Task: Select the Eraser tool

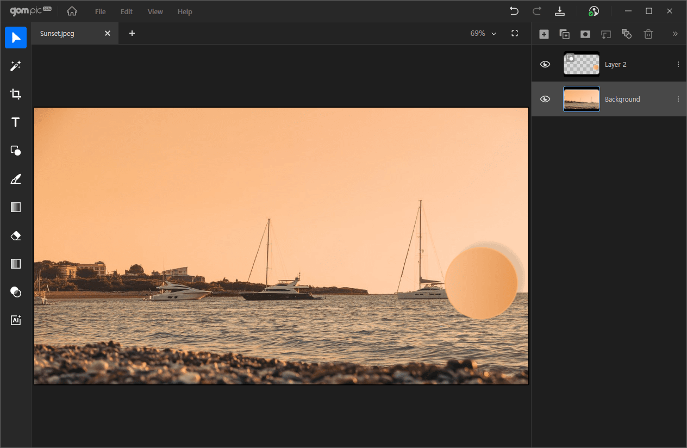Action: click(16, 235)
